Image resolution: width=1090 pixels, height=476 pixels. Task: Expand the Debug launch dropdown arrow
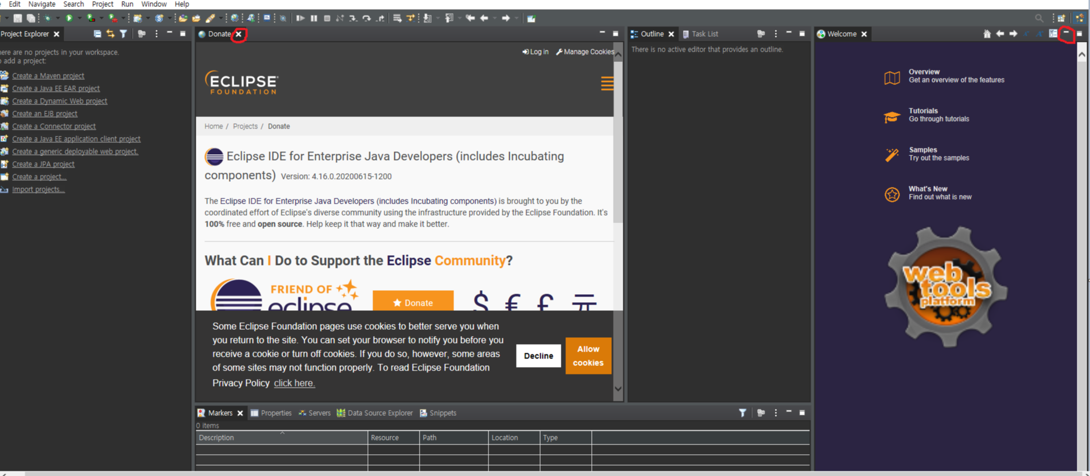coord(57,18)
